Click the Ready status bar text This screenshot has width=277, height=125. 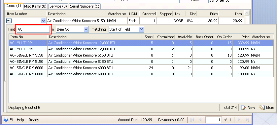pos(34,120)
